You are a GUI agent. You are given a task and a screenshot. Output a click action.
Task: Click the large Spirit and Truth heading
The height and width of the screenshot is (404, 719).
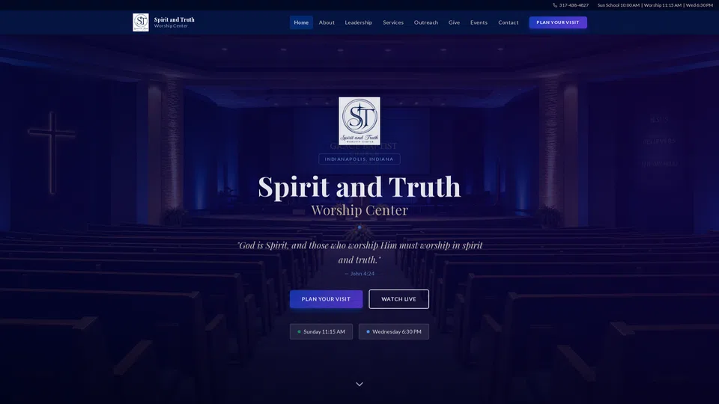point(359,186)
